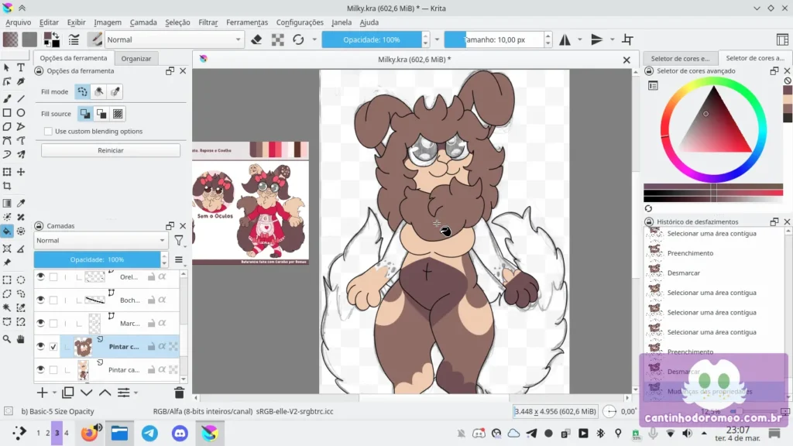Hide the Boch... layer eye icon
793x446 pixels.
pyautogui.click(x=40, y=300)
